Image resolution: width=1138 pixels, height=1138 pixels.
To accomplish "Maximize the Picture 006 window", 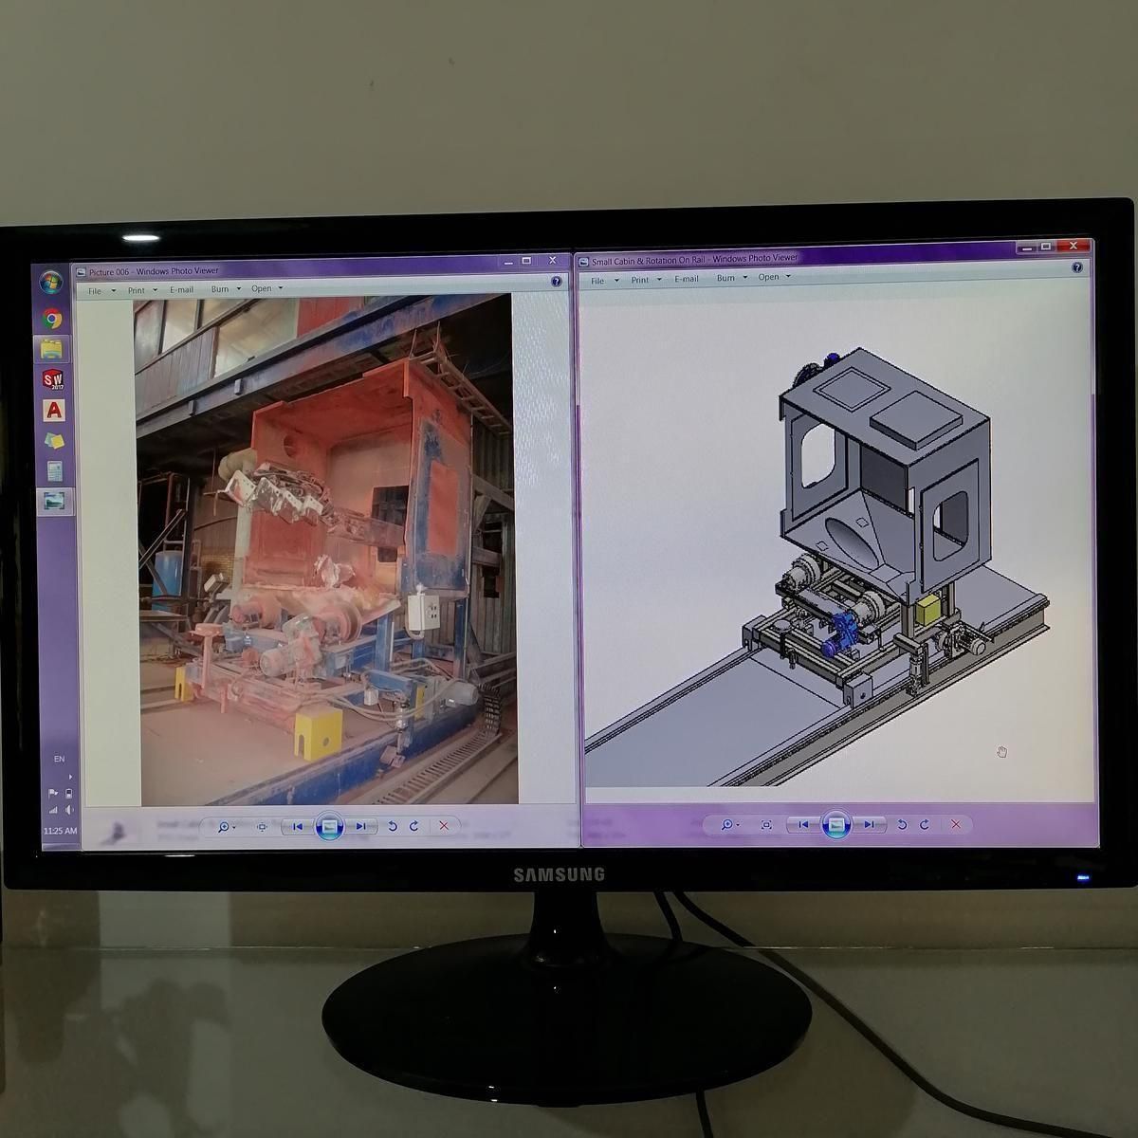I will [526, 261].
